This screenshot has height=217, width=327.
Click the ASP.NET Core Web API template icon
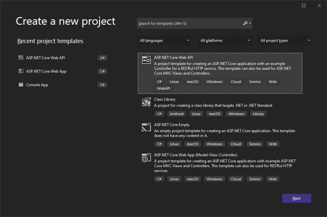(x=146, y=60)
